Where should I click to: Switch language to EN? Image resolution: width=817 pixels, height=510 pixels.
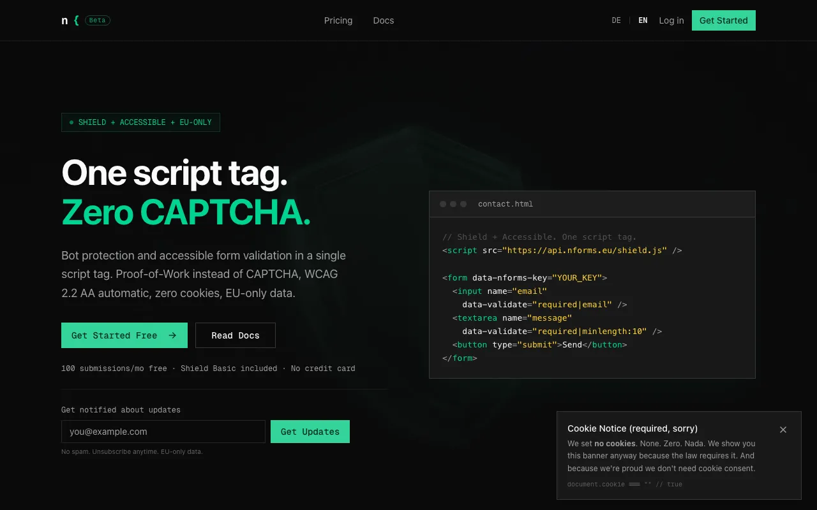[643, 20]
